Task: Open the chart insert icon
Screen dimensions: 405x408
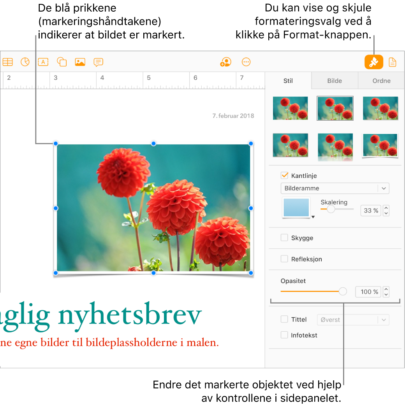Action: (25, 62)
